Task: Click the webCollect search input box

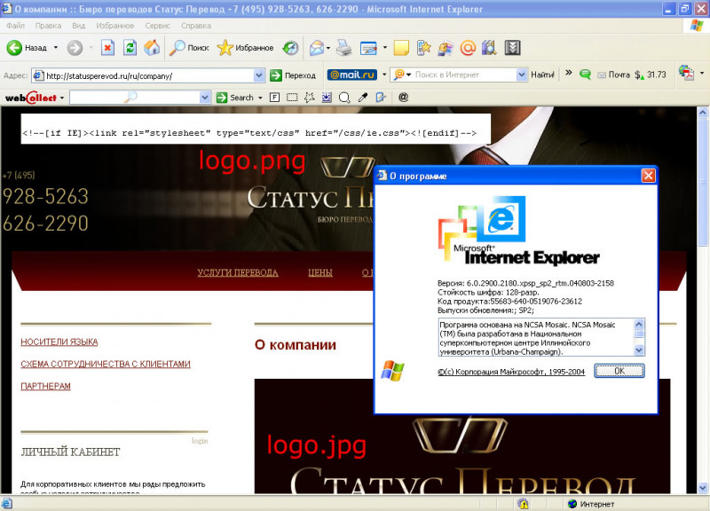Action: pos(135,98)
